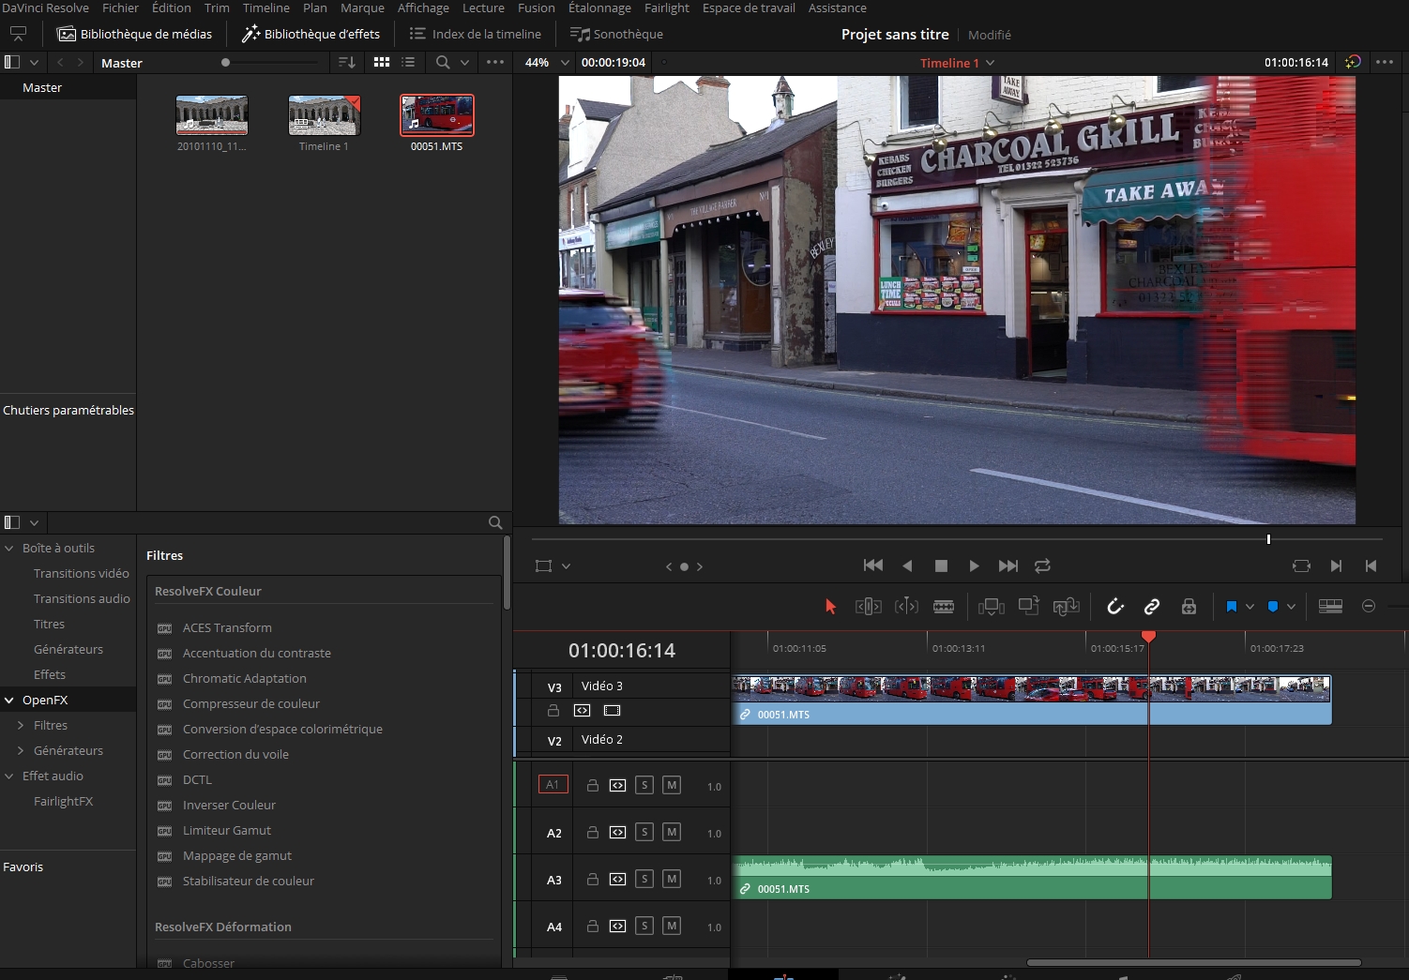
Task: Open the marker color dropdown
Action: click(x=1291, y=607)
